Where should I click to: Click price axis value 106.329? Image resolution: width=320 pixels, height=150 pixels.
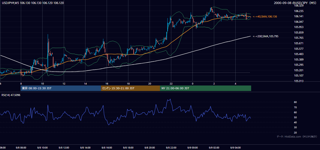299,5
